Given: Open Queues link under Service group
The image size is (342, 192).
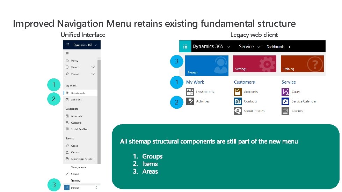Looking at the screenshot, I should click(298, 111).
